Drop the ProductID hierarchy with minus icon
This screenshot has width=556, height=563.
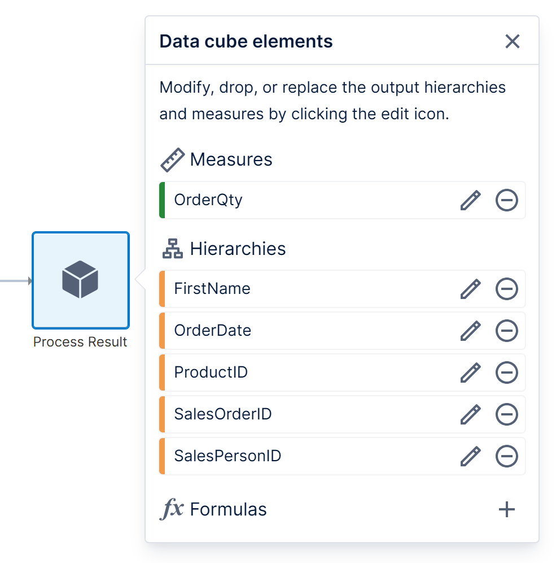(506, 373)
